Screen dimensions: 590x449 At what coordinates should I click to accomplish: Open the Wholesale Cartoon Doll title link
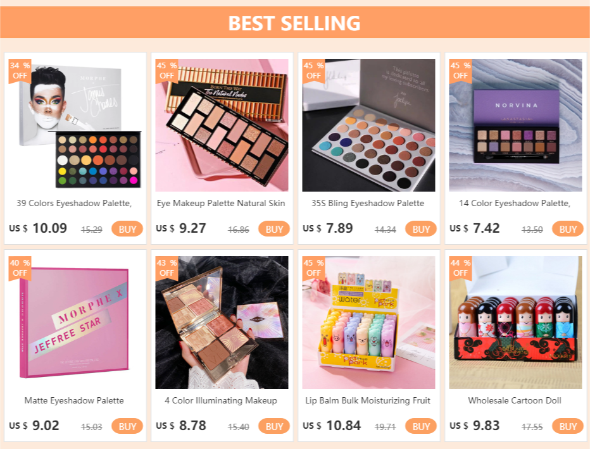tap(515, 400)
